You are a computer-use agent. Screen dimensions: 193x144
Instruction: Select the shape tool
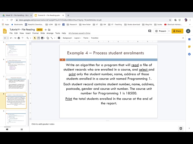pos(48,38)
